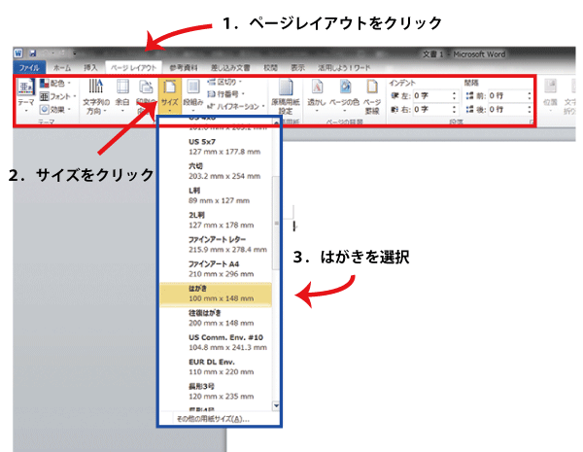Switch to the 挿入 tab
This screenshot has height=452, width=583.
coord(90,68)
